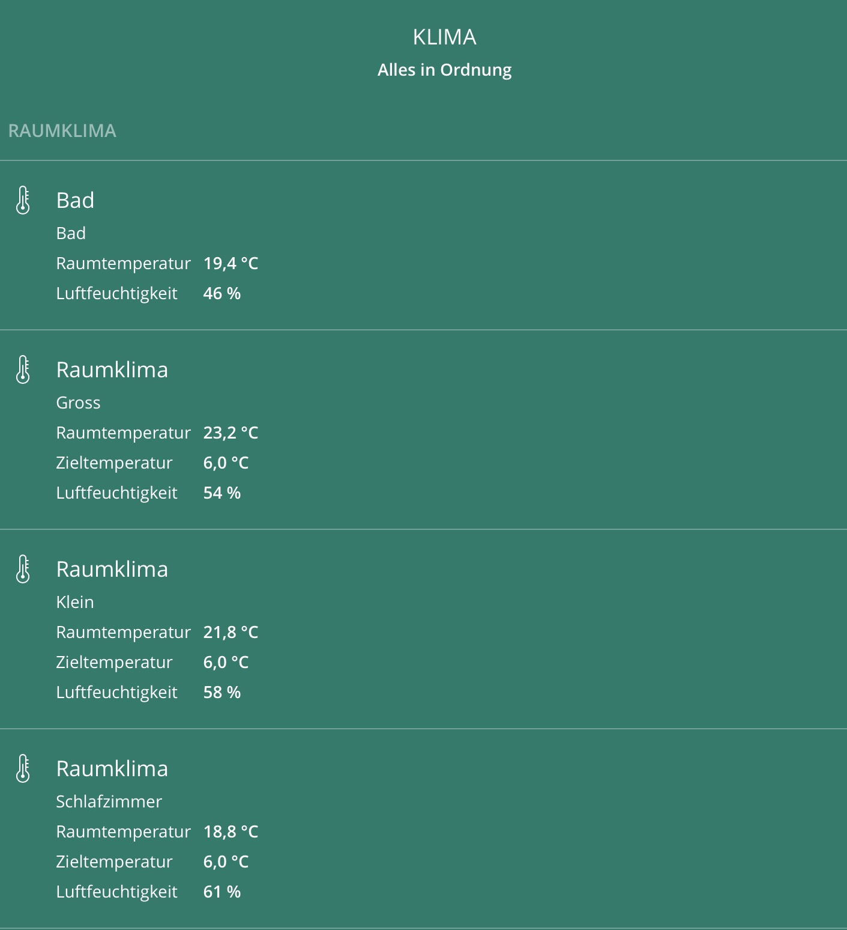Image resolution: width=847 pixels, height=930 pixels.
Task: Click the 58 % humidity value
Action: [x=222, y=692]
